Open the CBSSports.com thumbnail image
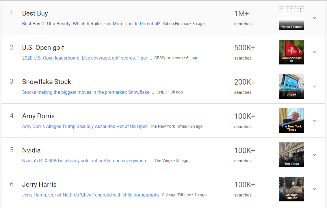The width and height of the screenshot is (327, 208). tap(291, 52)
